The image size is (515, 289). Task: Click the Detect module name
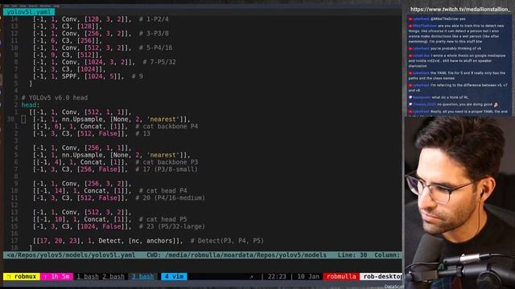[x=109, y=241]
